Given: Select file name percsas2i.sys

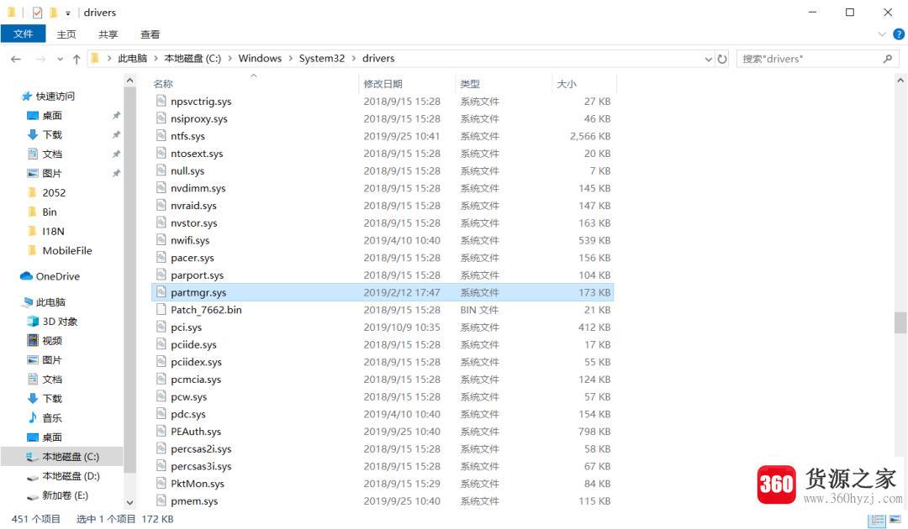Looking at the screenshot, I should coord(201,449).
